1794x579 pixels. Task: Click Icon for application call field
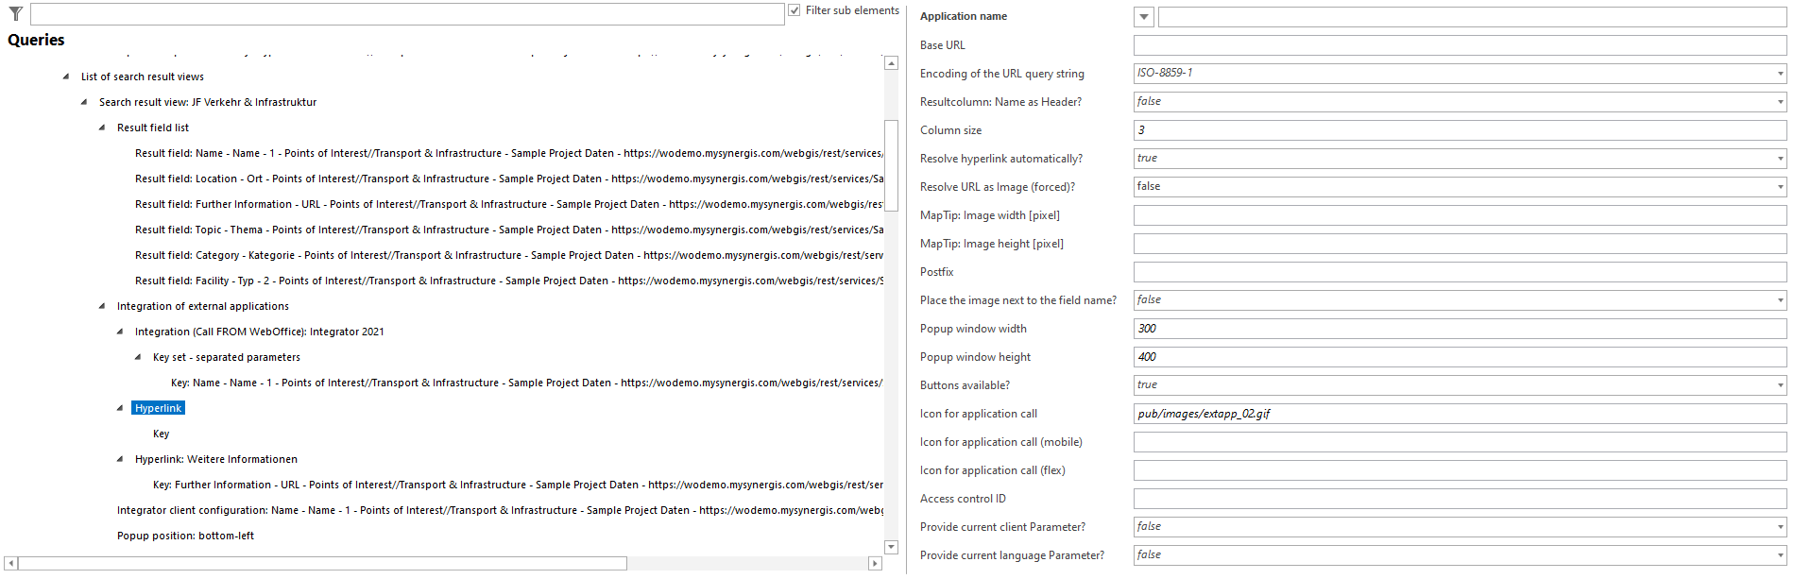(x=1459, y=414)
